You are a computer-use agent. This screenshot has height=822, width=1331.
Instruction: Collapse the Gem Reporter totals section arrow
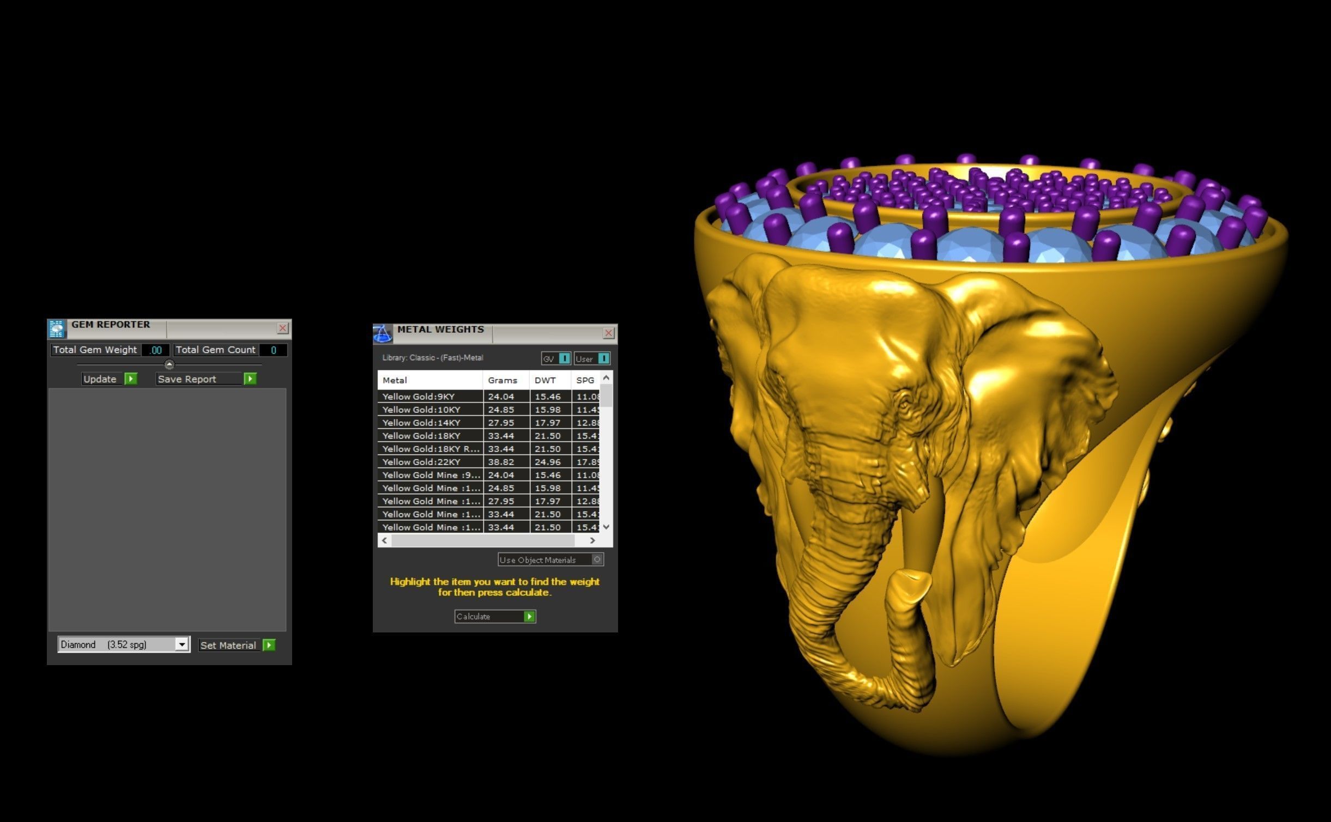click(169, 364)
